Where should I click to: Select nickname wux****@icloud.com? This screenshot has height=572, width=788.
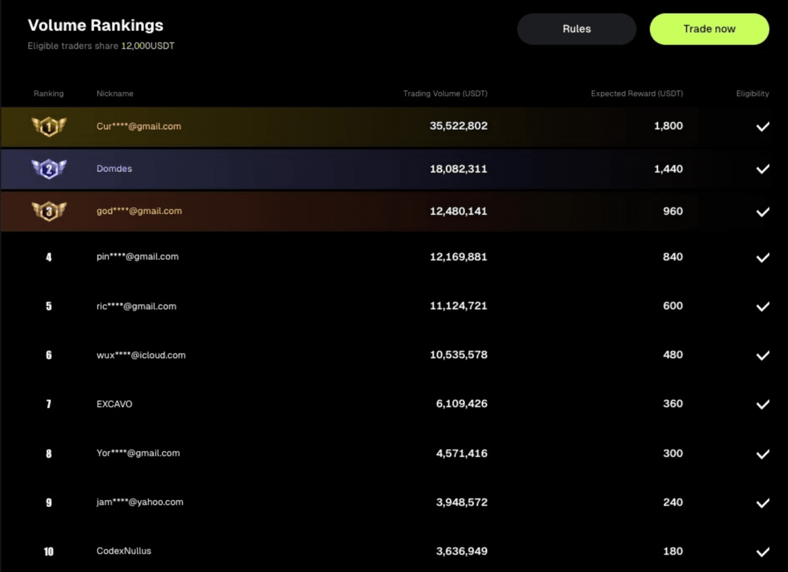point(141,355)
